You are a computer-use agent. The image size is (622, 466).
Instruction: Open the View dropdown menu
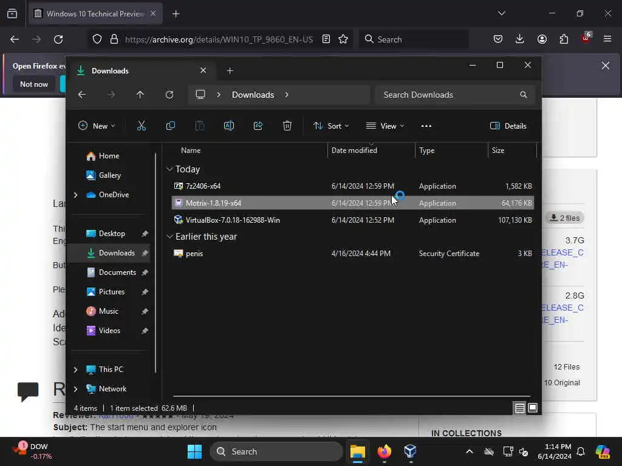click(x=384, y=126)
